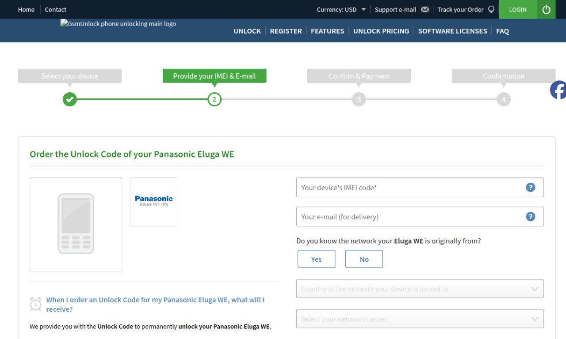Viewport: 566px width, 339px height.
Task: Click the alarm clock icon beside question
Action: click(35, 304)
